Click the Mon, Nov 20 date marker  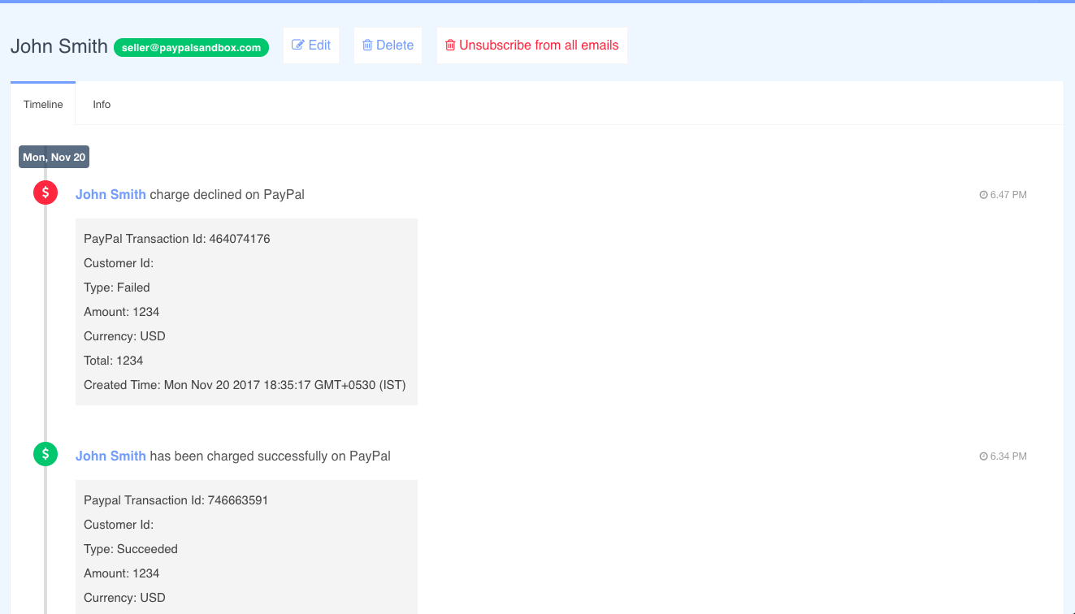[54, 157]
